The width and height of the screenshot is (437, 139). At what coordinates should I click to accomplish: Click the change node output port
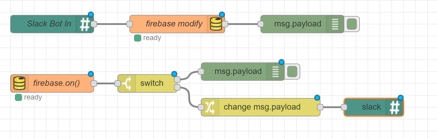[x=320, y=107]
